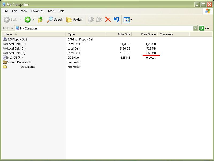The height and width of the screenshot is (161, 214).
Task: Click the Up folder toolbar icon
Action: click(x=40, y=20)
